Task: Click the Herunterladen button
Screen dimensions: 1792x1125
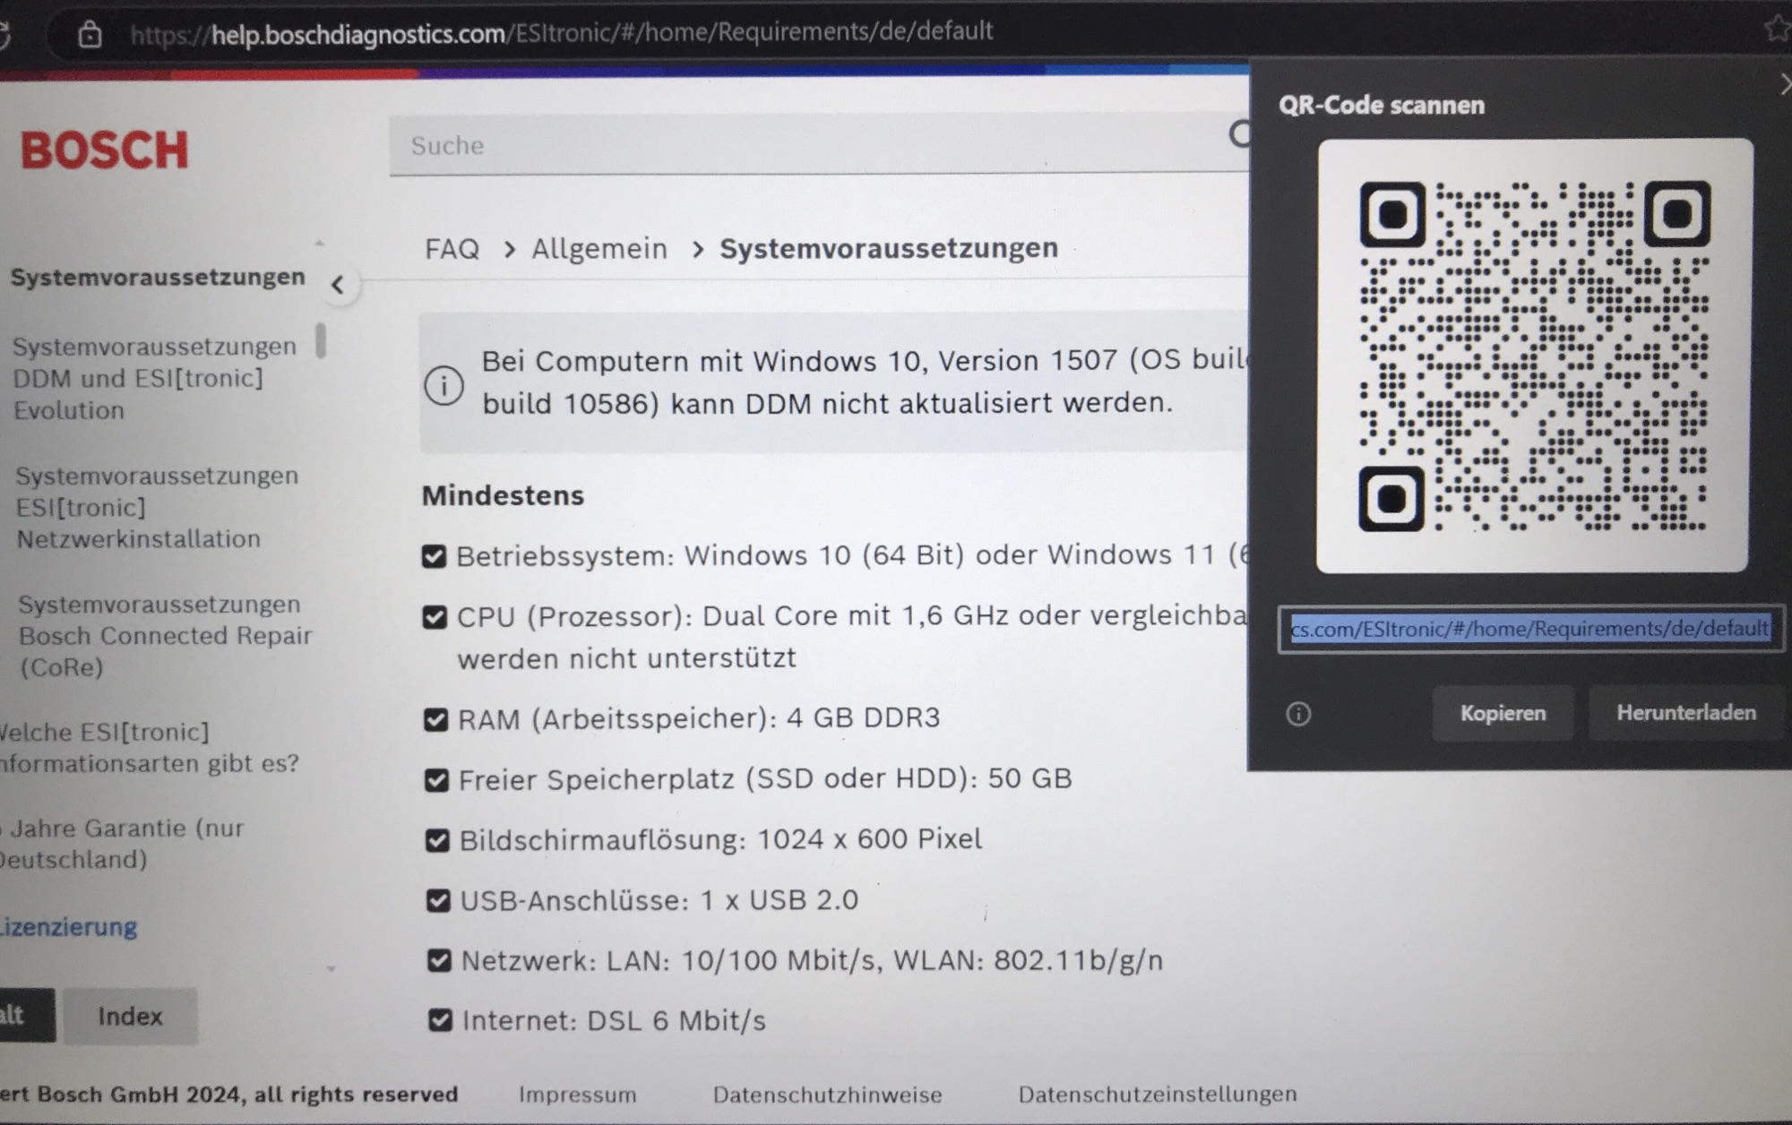Action: click(1686, 712)
